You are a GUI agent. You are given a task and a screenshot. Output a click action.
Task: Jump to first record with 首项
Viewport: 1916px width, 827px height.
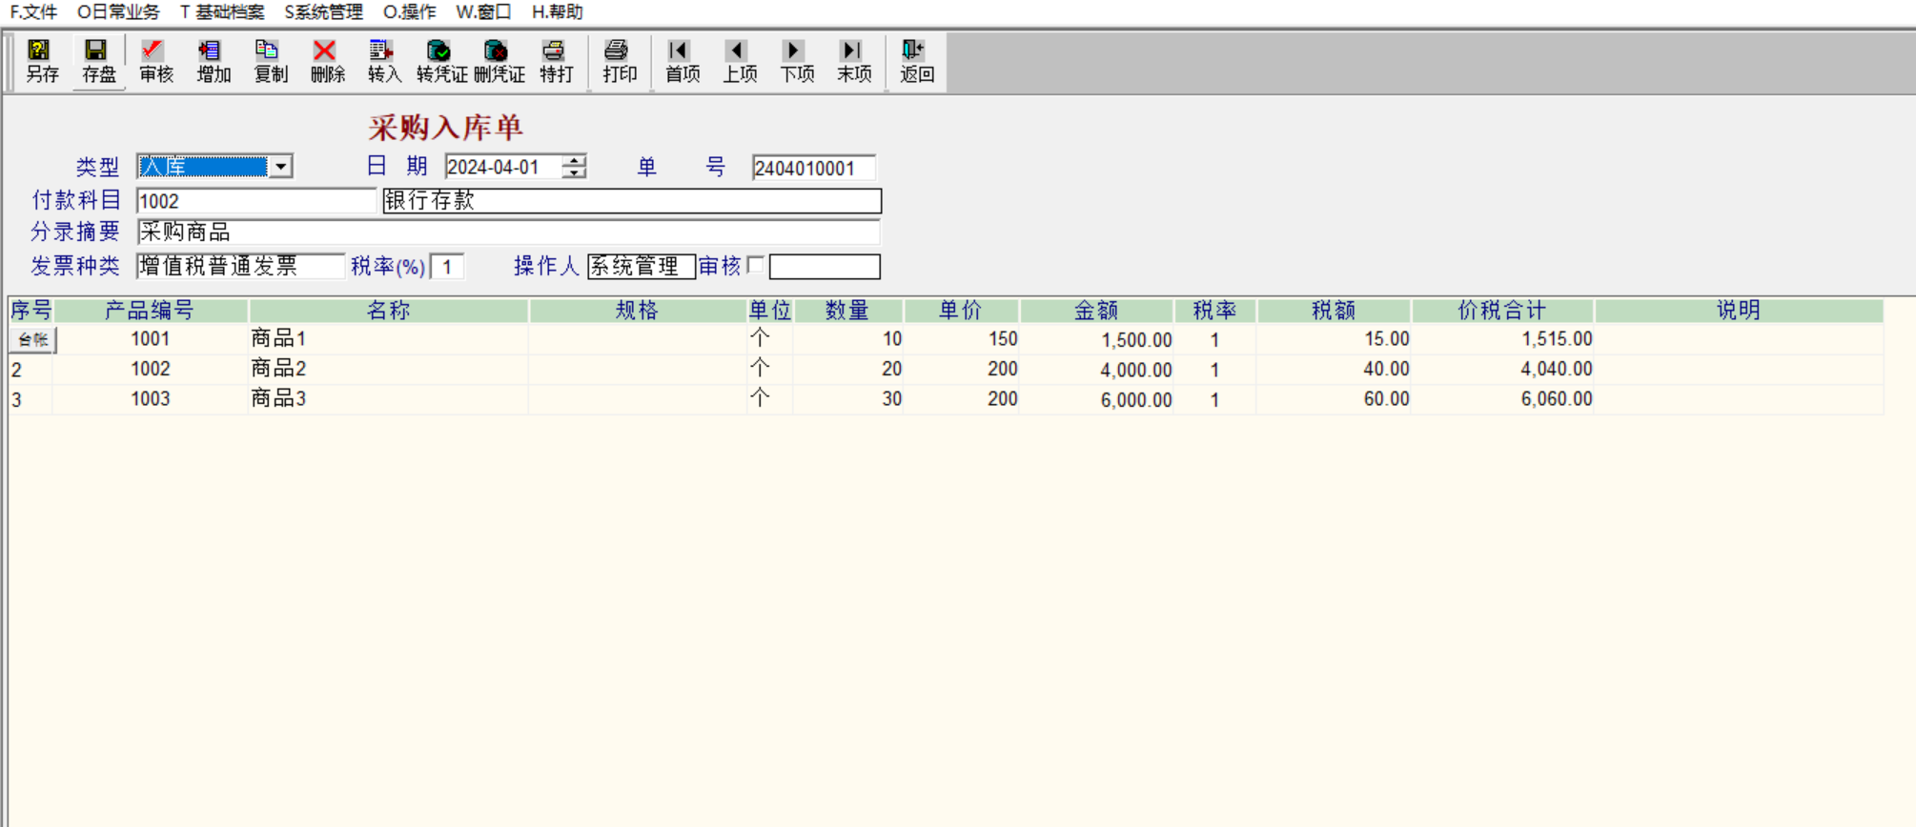coord(682,62)
